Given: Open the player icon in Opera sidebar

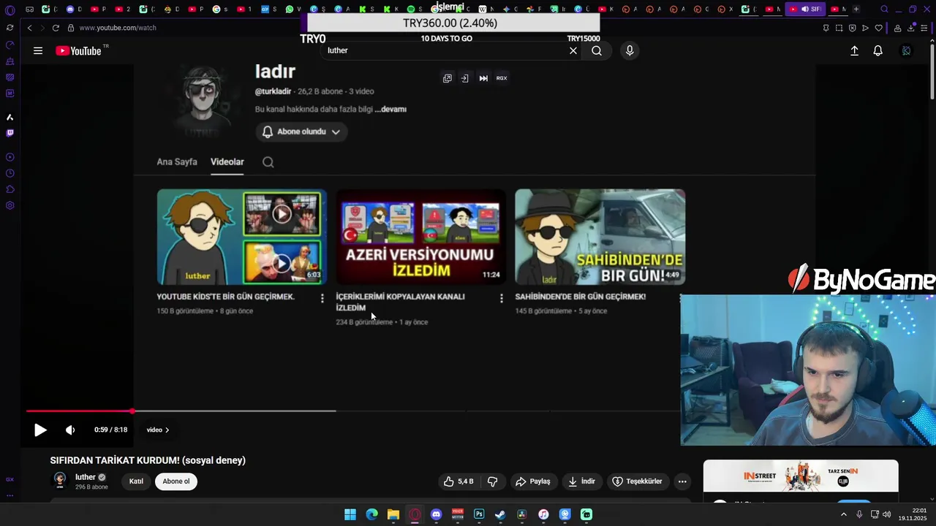Looking at the screenshot, I should tap(10, 157).
